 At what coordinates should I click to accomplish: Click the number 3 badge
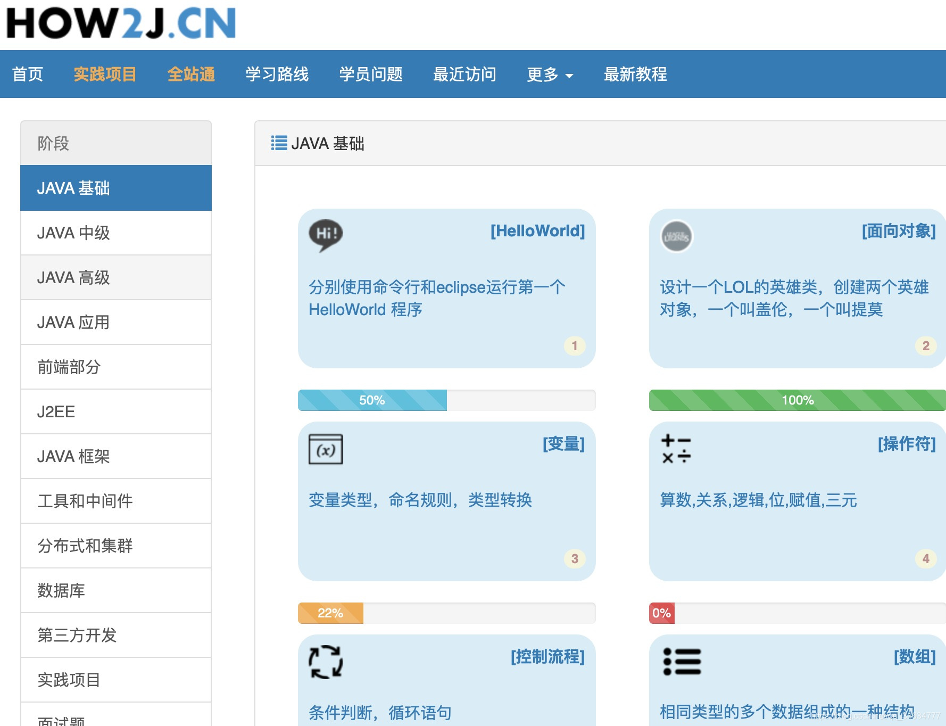click(x=575, y=559)
